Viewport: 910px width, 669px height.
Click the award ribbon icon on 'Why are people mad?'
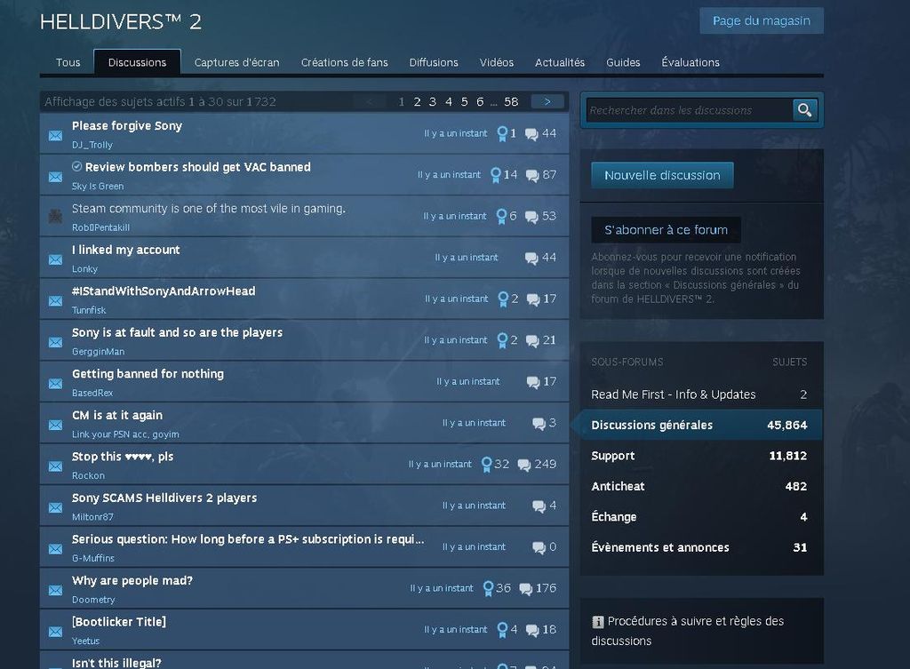(489, 589)
